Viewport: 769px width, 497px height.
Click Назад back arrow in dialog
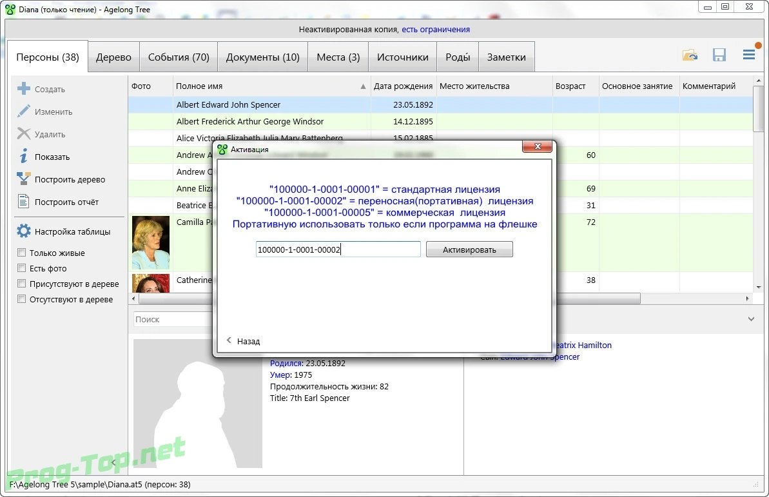pos(229,340)
